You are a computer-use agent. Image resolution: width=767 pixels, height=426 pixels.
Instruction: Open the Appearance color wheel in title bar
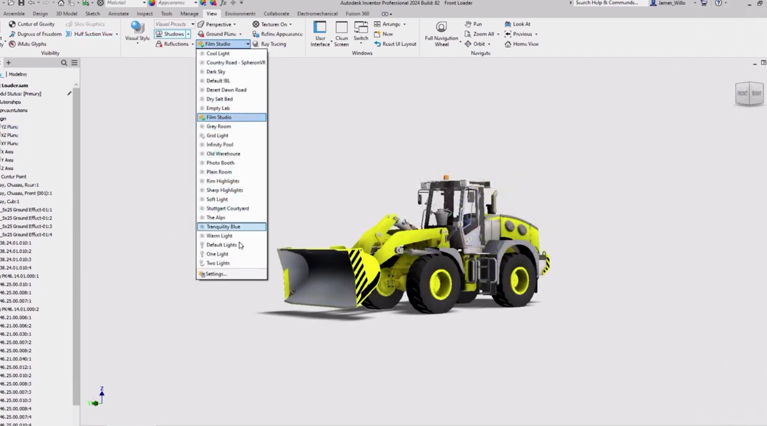click(x=152, y=3)
